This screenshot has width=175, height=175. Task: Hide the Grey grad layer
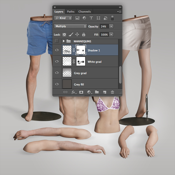(x=57, y=73)
